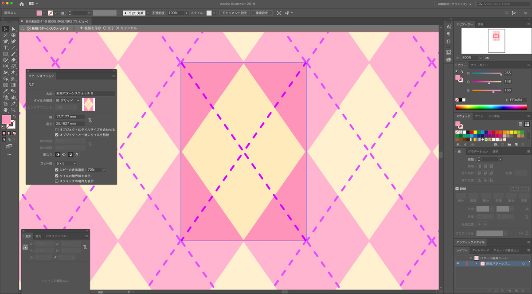
Task: Select the Column Graph tool
Action: click(x=13, y=97)
